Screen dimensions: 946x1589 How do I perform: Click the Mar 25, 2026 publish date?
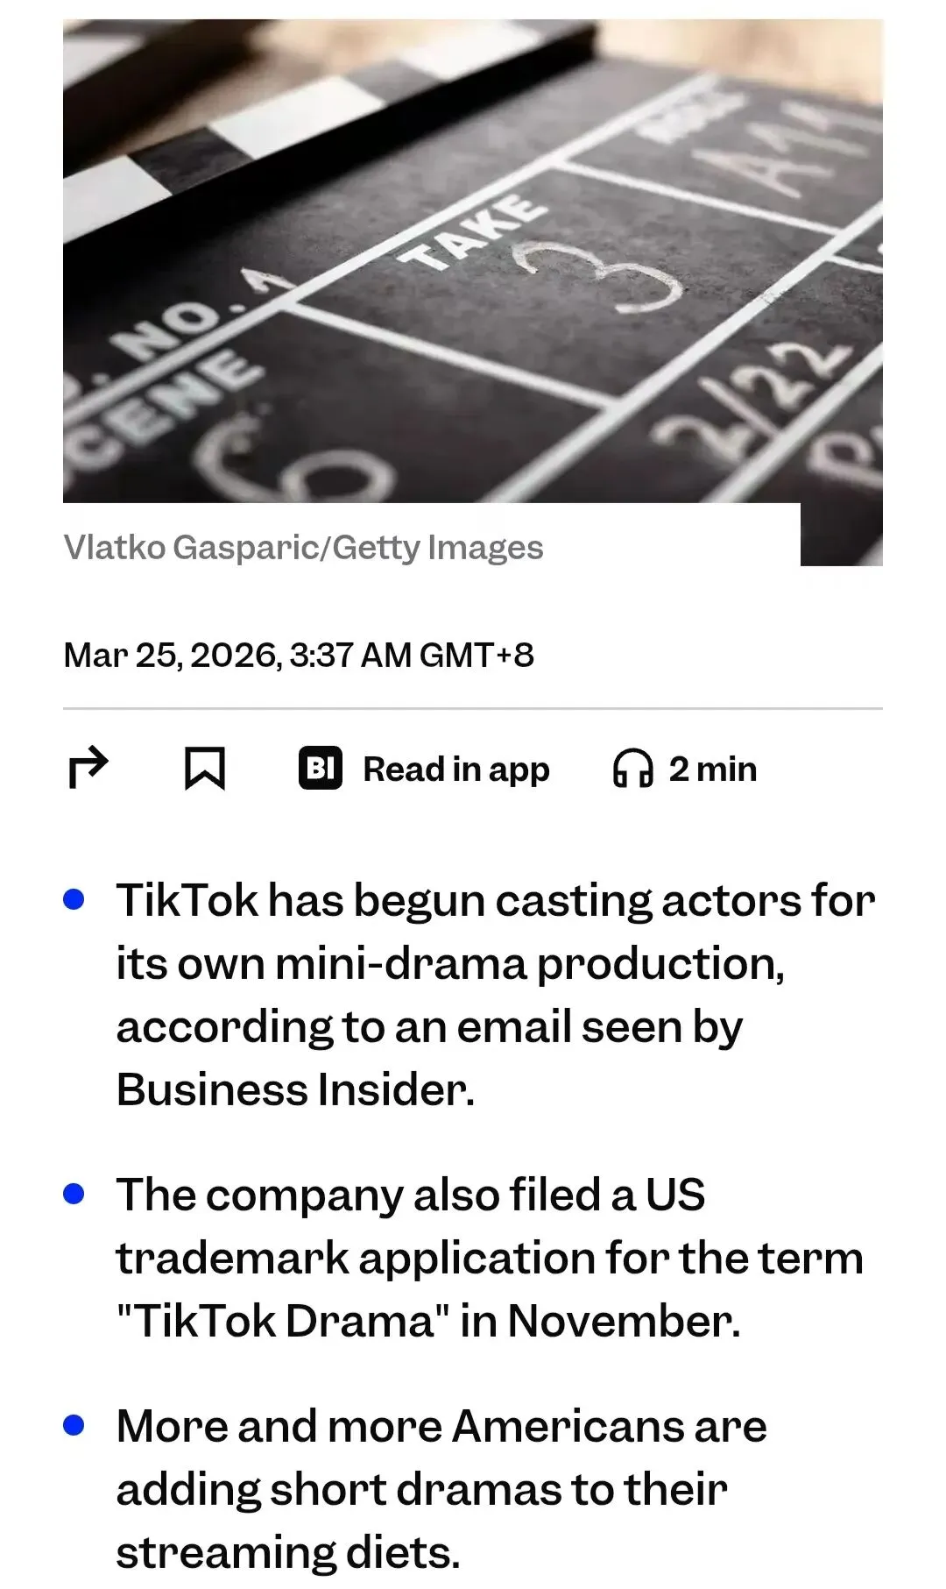coord(299,655)
